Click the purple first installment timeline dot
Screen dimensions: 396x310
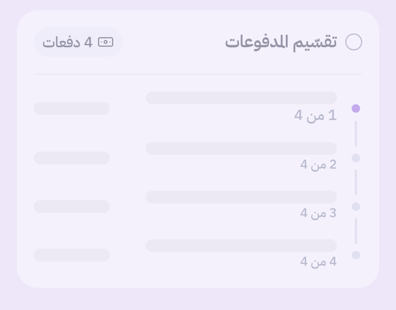click(x=356, y=109)
